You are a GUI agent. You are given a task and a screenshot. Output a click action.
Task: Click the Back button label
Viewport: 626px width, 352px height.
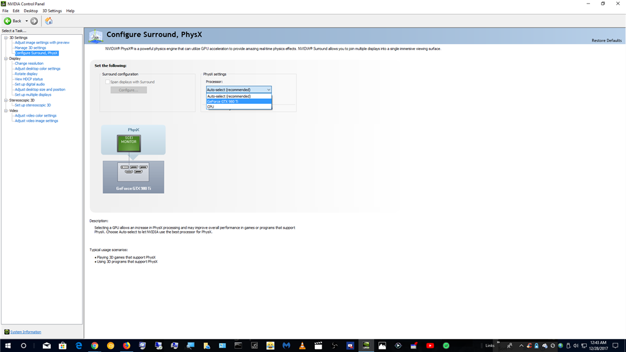pos(17,21)
